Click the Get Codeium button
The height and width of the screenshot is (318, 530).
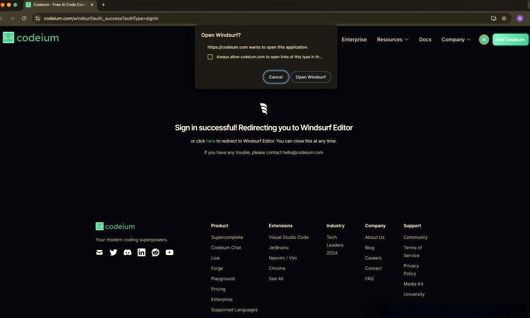510,39
